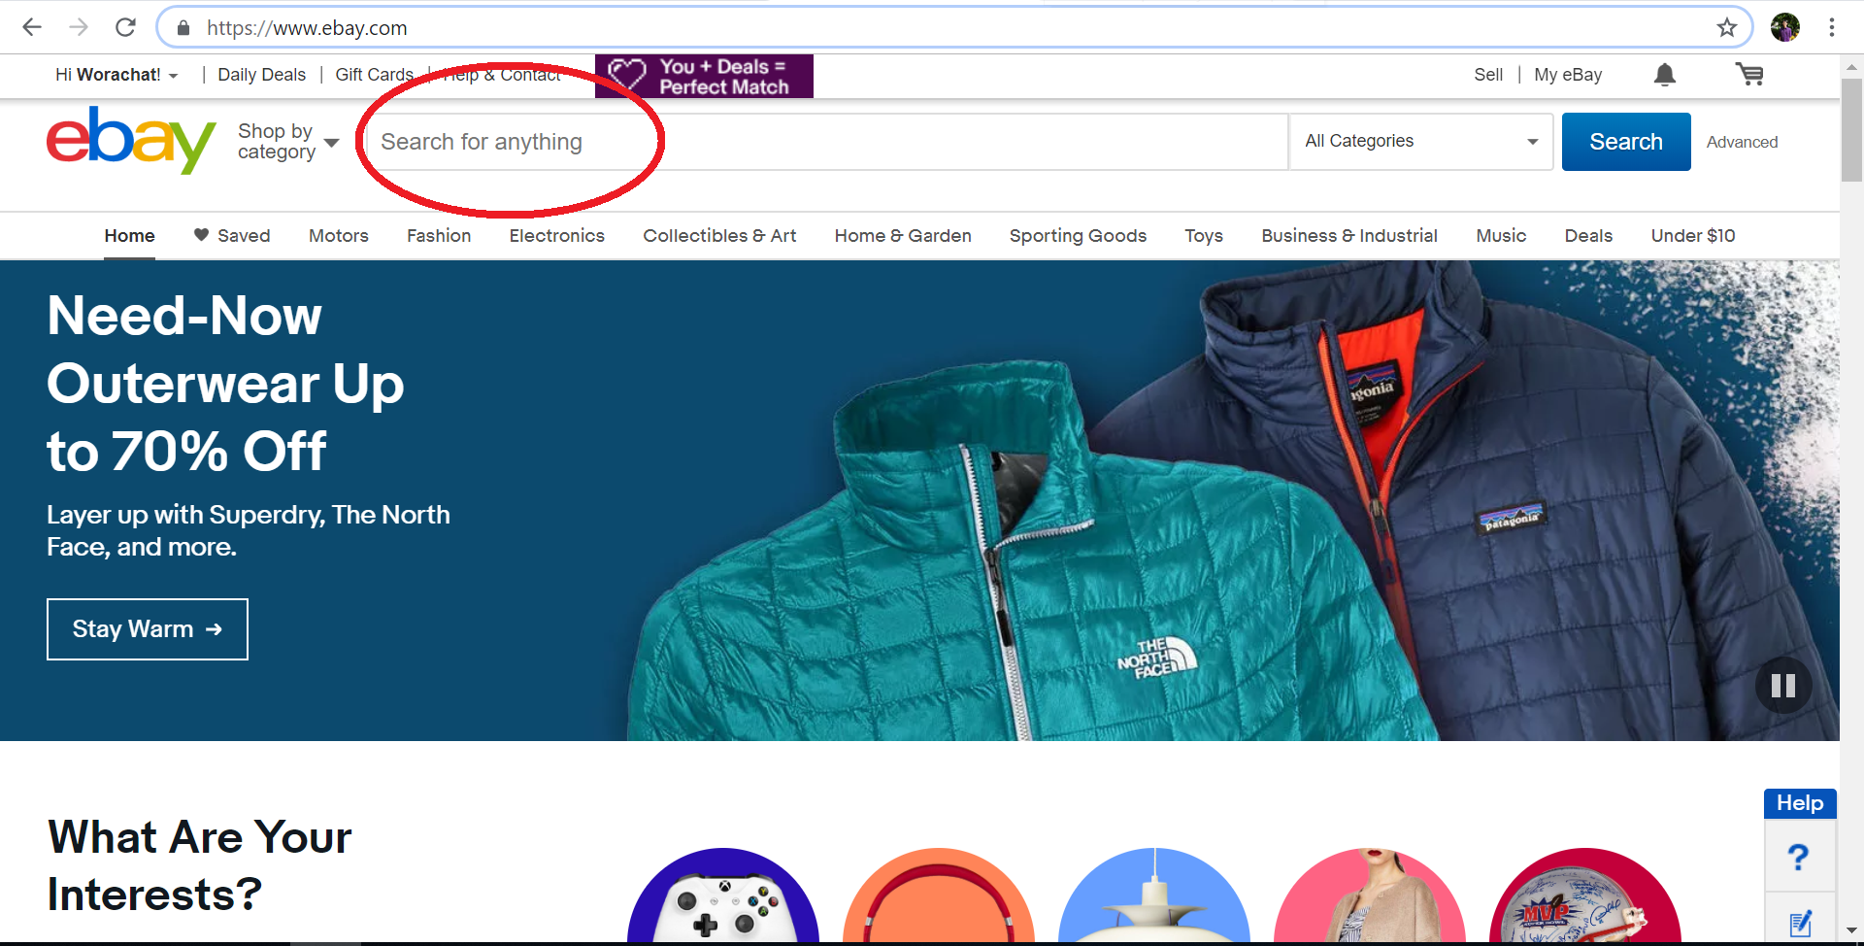
Task: Reload the page with the refresh icon
Action: point(125,27)
